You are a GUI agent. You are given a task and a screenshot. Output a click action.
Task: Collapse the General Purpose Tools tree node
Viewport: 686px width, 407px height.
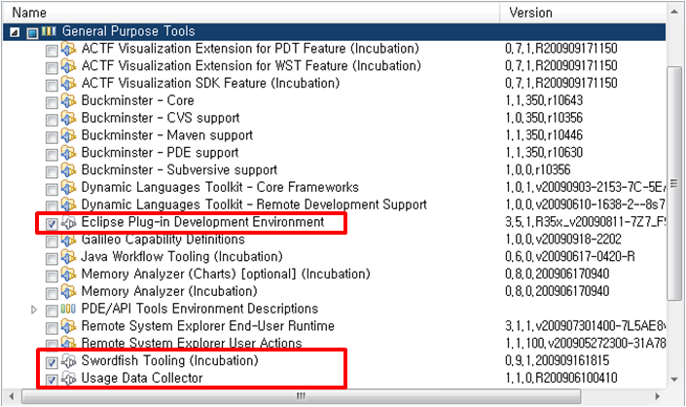15,32
